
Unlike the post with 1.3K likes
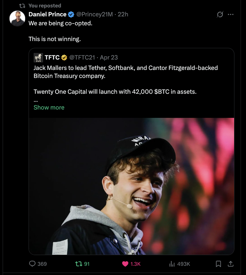(x=125, y=264)
